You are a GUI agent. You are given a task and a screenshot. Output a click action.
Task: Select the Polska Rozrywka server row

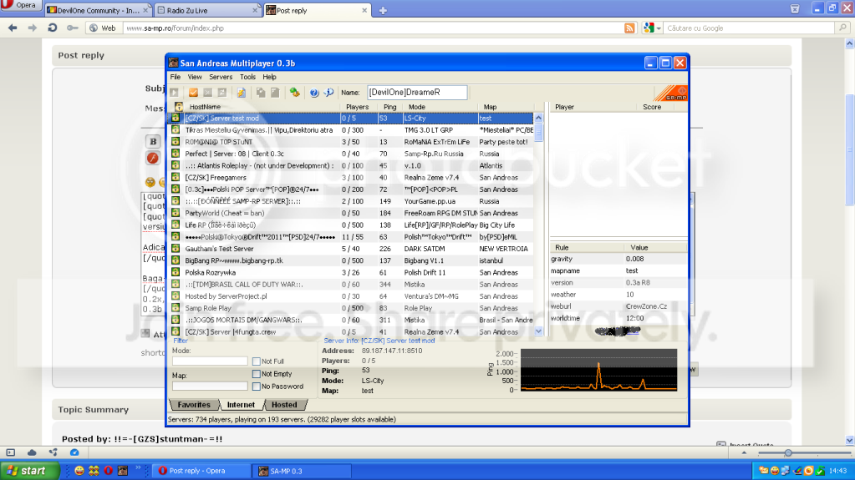(352, 272)
